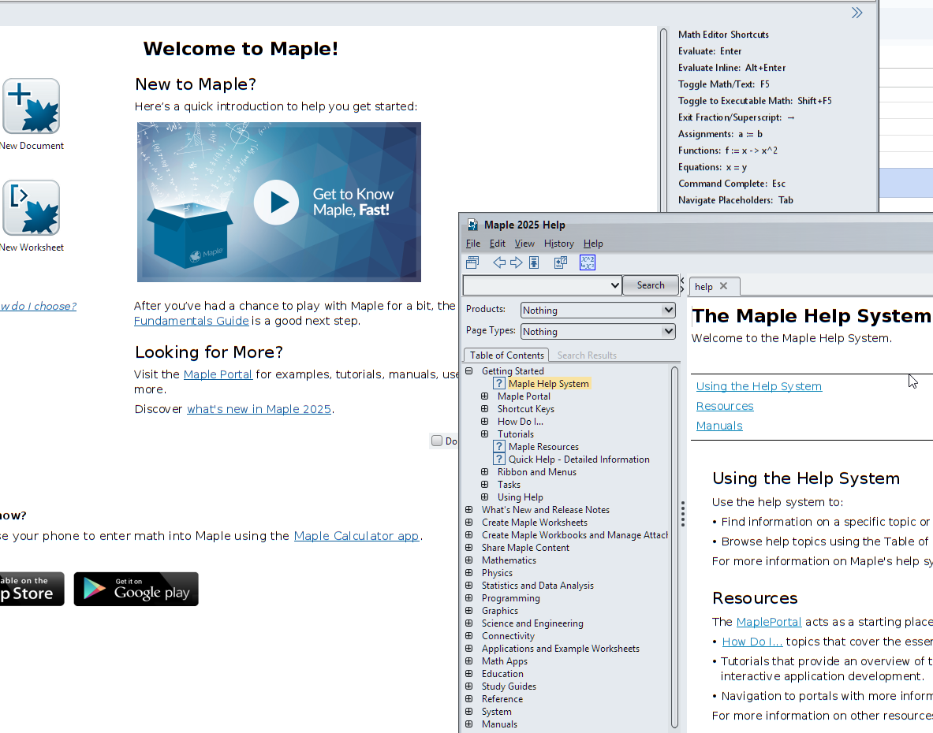Click the Quick Help - Detailed Information page icon
Image resolution: width=933 pixels, height=733 pixels.
[499, 459]
